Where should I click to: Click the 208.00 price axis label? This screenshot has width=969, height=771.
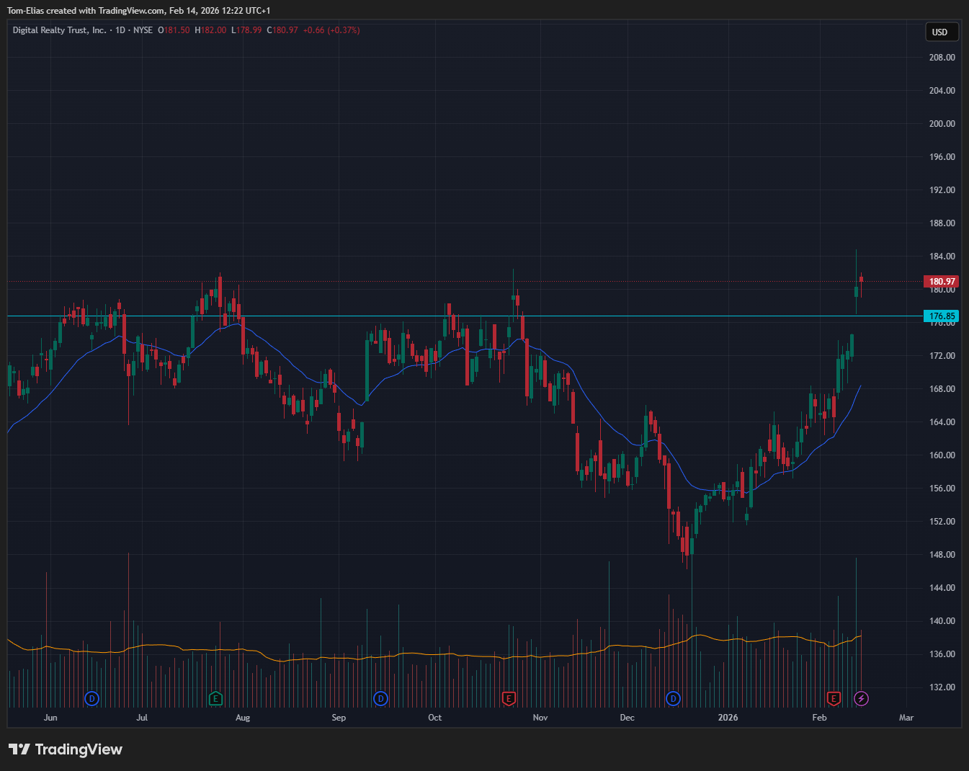[942, 58]
